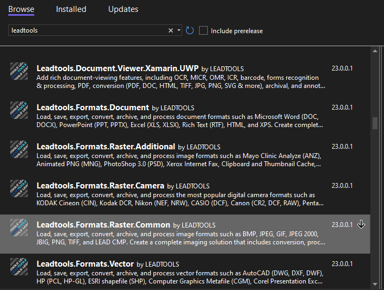This screenshot has height=290, width=384.
Task: Click description mentioning Microsoft Word (DOC, DOCX)
Action: [x=179, y=121]
